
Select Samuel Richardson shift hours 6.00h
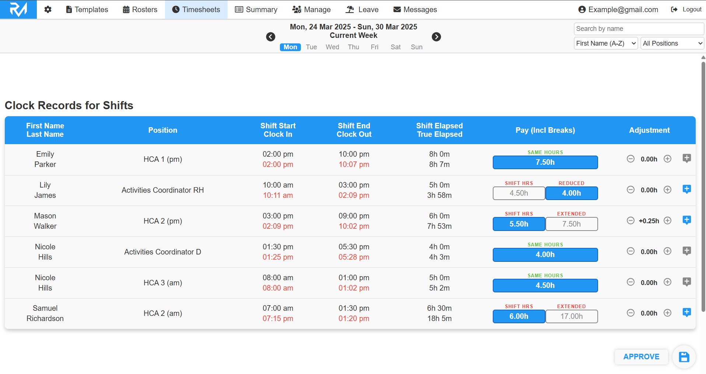[519, 317]
